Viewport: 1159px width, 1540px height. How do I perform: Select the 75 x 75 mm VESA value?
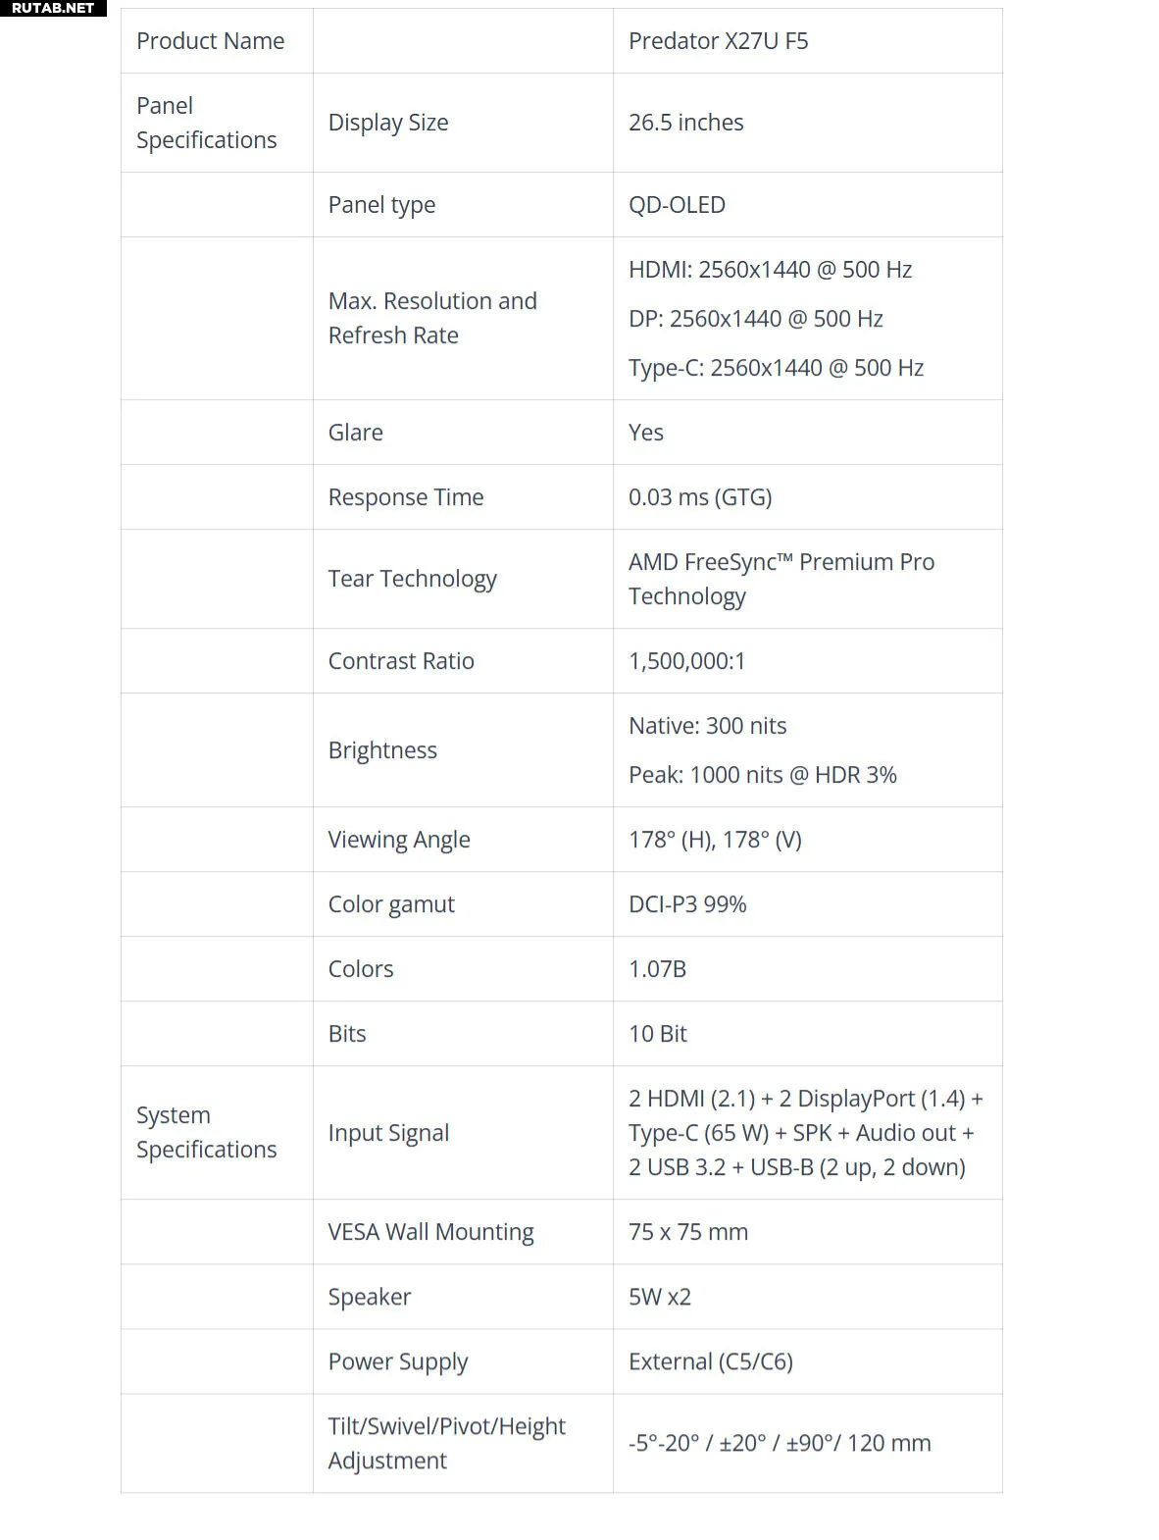pos(687,1232)
